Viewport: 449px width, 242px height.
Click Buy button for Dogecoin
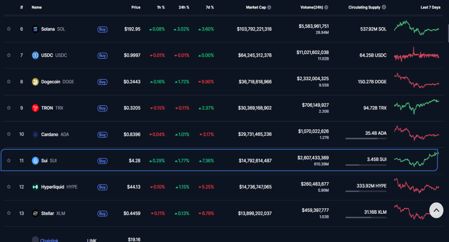pyautogui.click(x=102, y=82)
